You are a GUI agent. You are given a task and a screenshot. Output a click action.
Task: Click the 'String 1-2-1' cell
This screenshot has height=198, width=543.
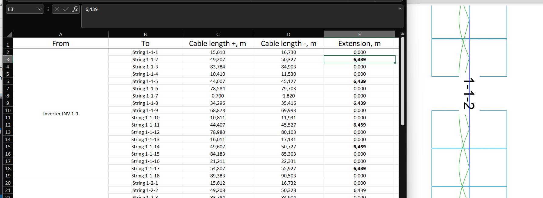coord(145,183)
